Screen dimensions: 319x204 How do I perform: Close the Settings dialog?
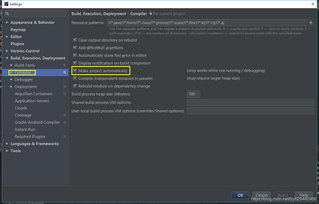[x=313, y=4]
